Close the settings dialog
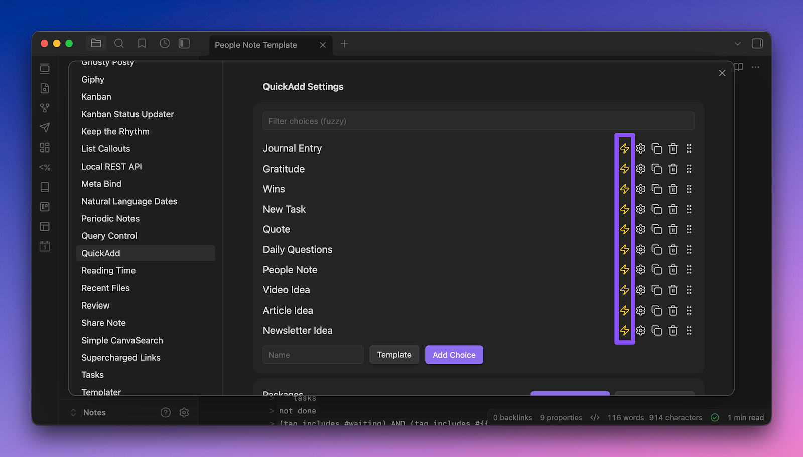The width and height of the screenshot is (803, 457). pos(722,73)
